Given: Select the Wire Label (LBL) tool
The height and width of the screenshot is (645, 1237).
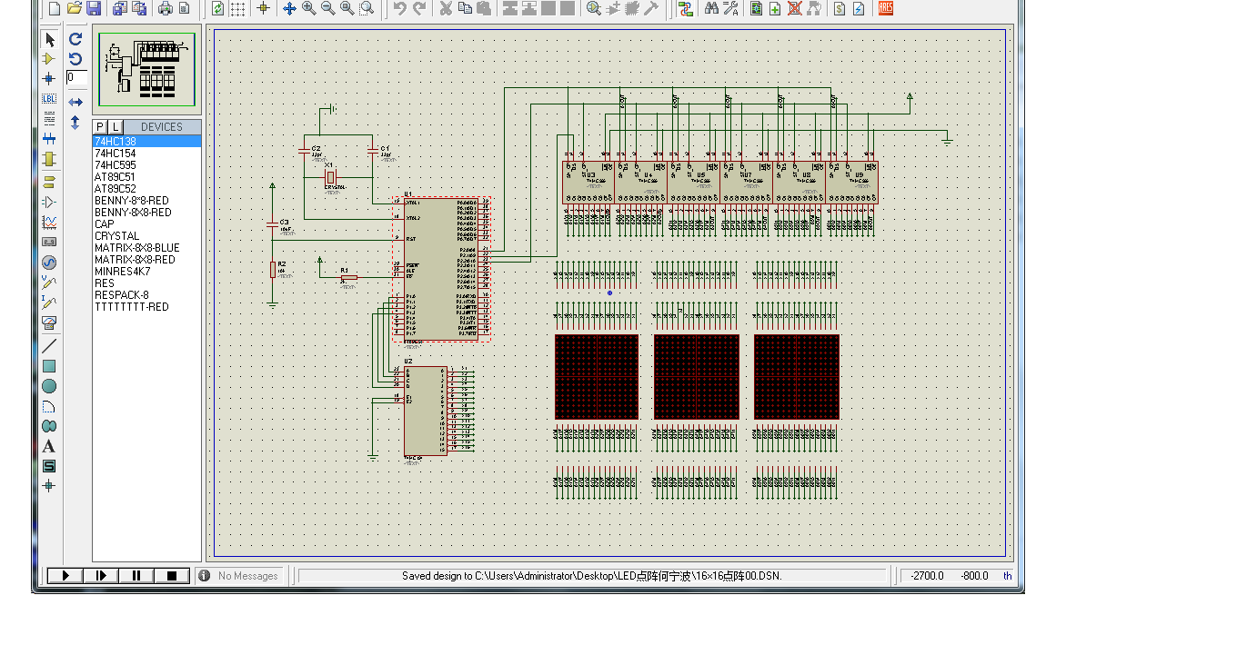Looking at the screenshot, I should (49, 99).
